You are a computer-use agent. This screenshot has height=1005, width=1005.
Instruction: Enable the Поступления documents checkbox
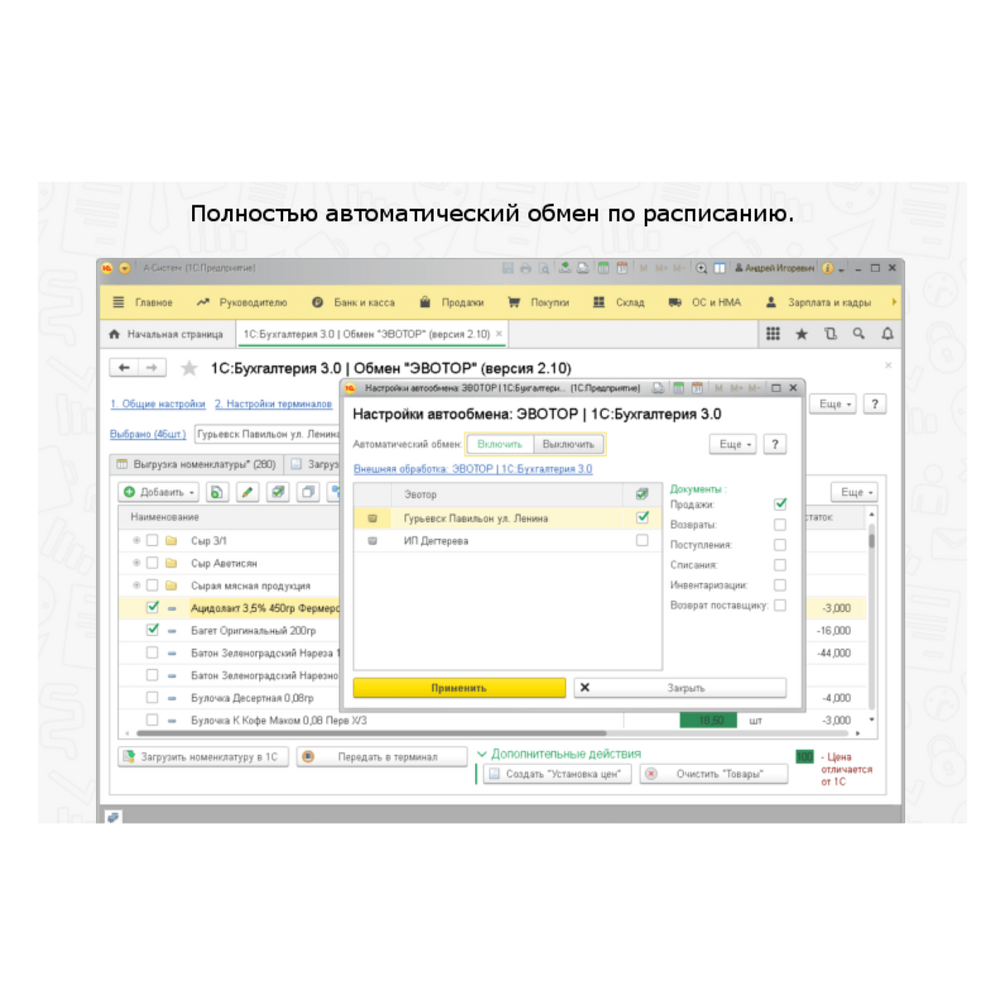click(780, 545)
